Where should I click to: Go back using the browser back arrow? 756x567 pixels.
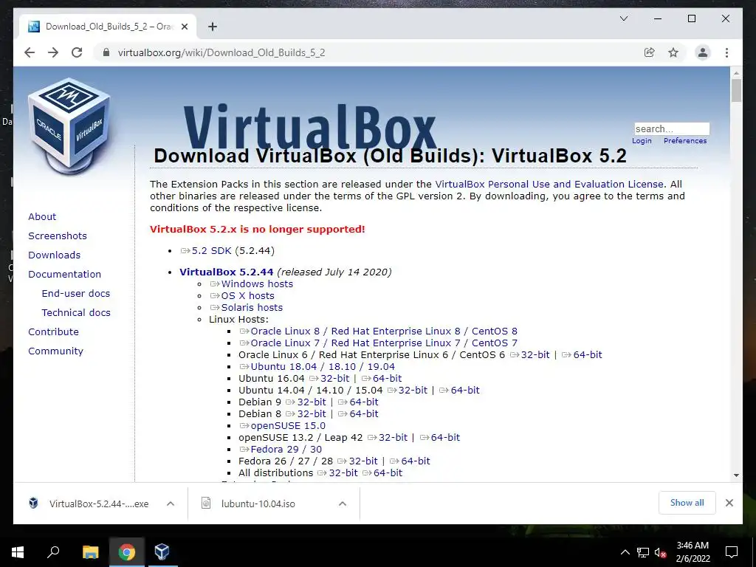pyautogui.click(x=30, y=52)
